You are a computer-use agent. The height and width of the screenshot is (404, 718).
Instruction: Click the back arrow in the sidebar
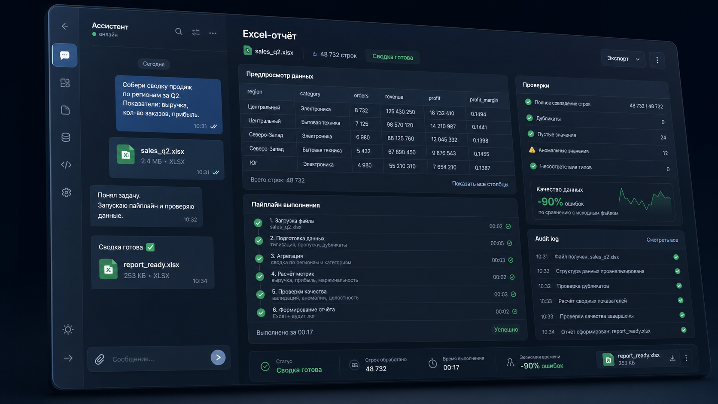point(65,26)
